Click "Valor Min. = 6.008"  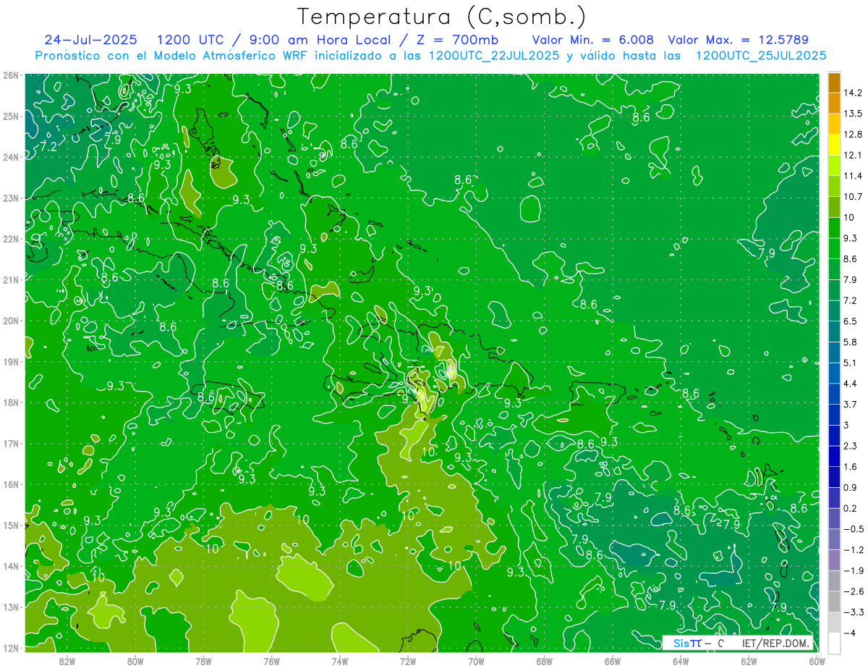593,40
